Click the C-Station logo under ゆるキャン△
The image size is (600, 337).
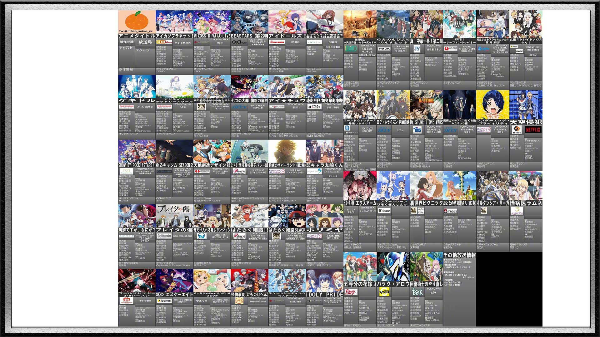click(x=164, y=171)
